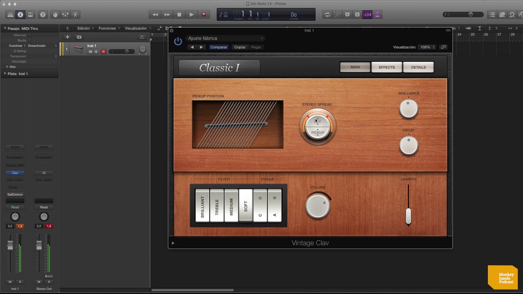Select the previous preset arrow
523x294 pixels.
[192, 47]
